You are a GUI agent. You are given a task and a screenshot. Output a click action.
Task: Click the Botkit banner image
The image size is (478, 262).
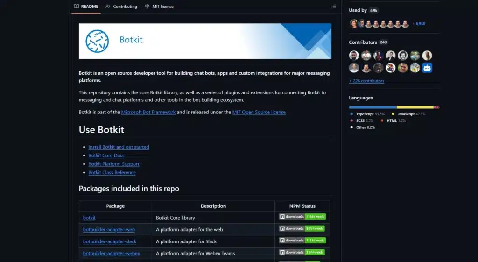(205, 41)
